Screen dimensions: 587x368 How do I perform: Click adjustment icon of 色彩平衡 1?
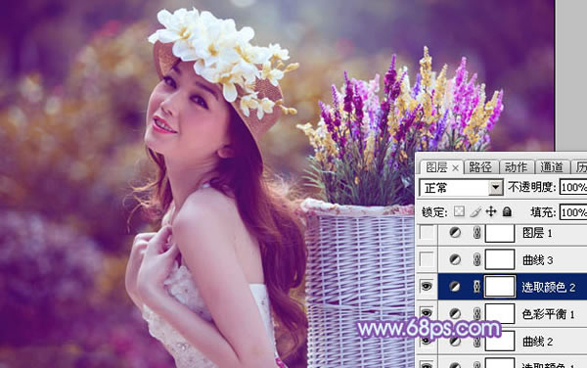click(455, 313)
